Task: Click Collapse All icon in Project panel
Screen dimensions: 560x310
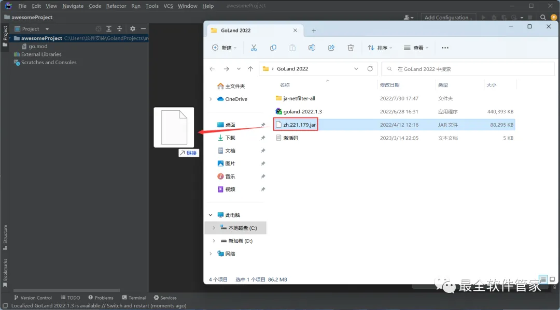Action: click(120, 28)
